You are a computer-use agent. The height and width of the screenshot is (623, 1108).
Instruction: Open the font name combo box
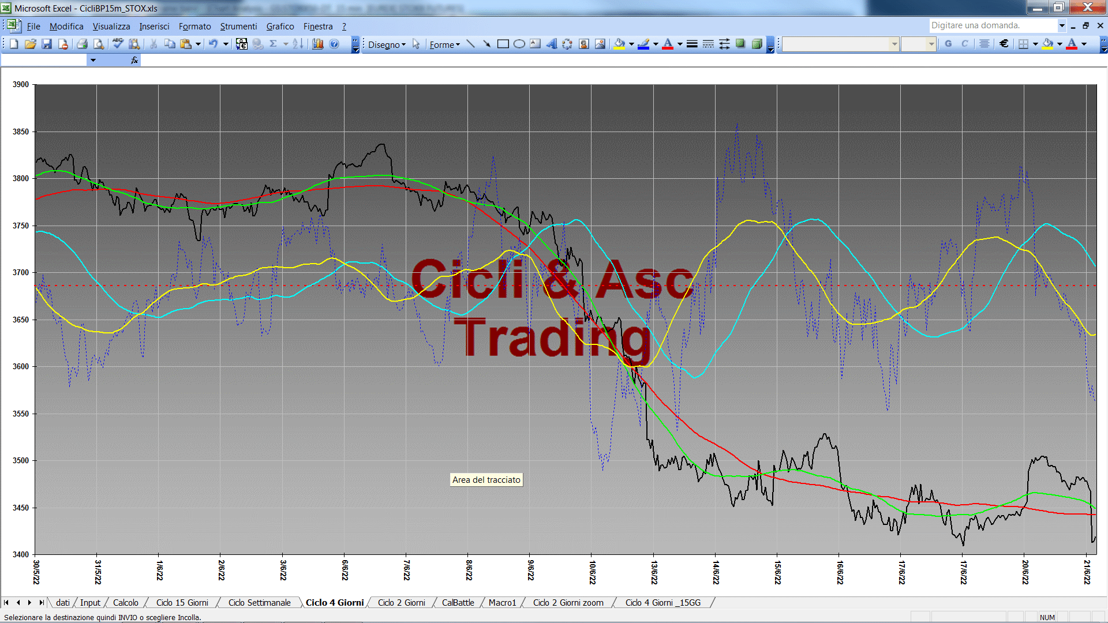point(841,44)
